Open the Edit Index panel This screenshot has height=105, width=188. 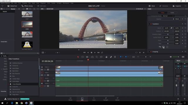pyautogui.click(x=42, y=6)
